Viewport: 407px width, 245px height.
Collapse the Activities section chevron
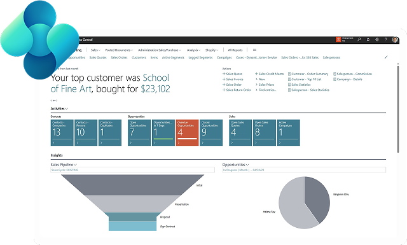tap(67, 109)
